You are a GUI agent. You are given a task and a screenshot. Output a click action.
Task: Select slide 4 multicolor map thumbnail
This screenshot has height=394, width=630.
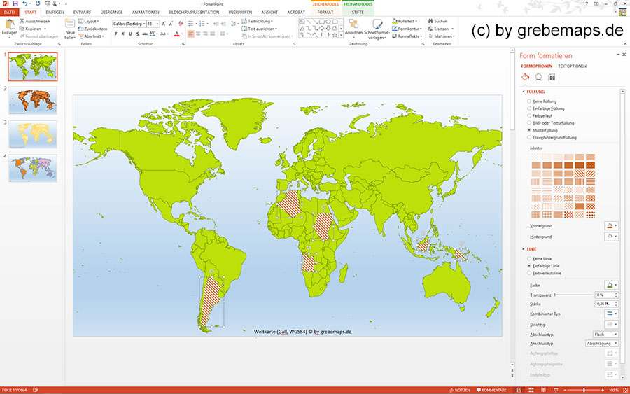tap(32, 168)
